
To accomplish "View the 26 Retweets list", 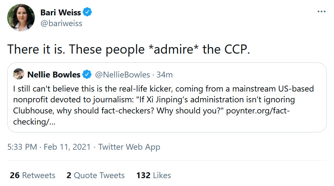I will (x=32, y=175).
